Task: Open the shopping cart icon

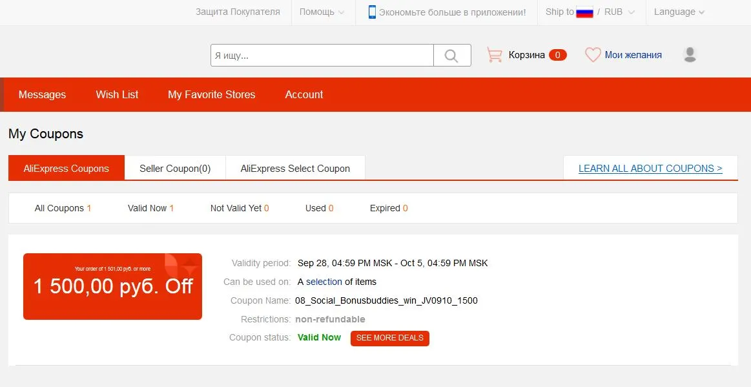Action: pos(494,55)
